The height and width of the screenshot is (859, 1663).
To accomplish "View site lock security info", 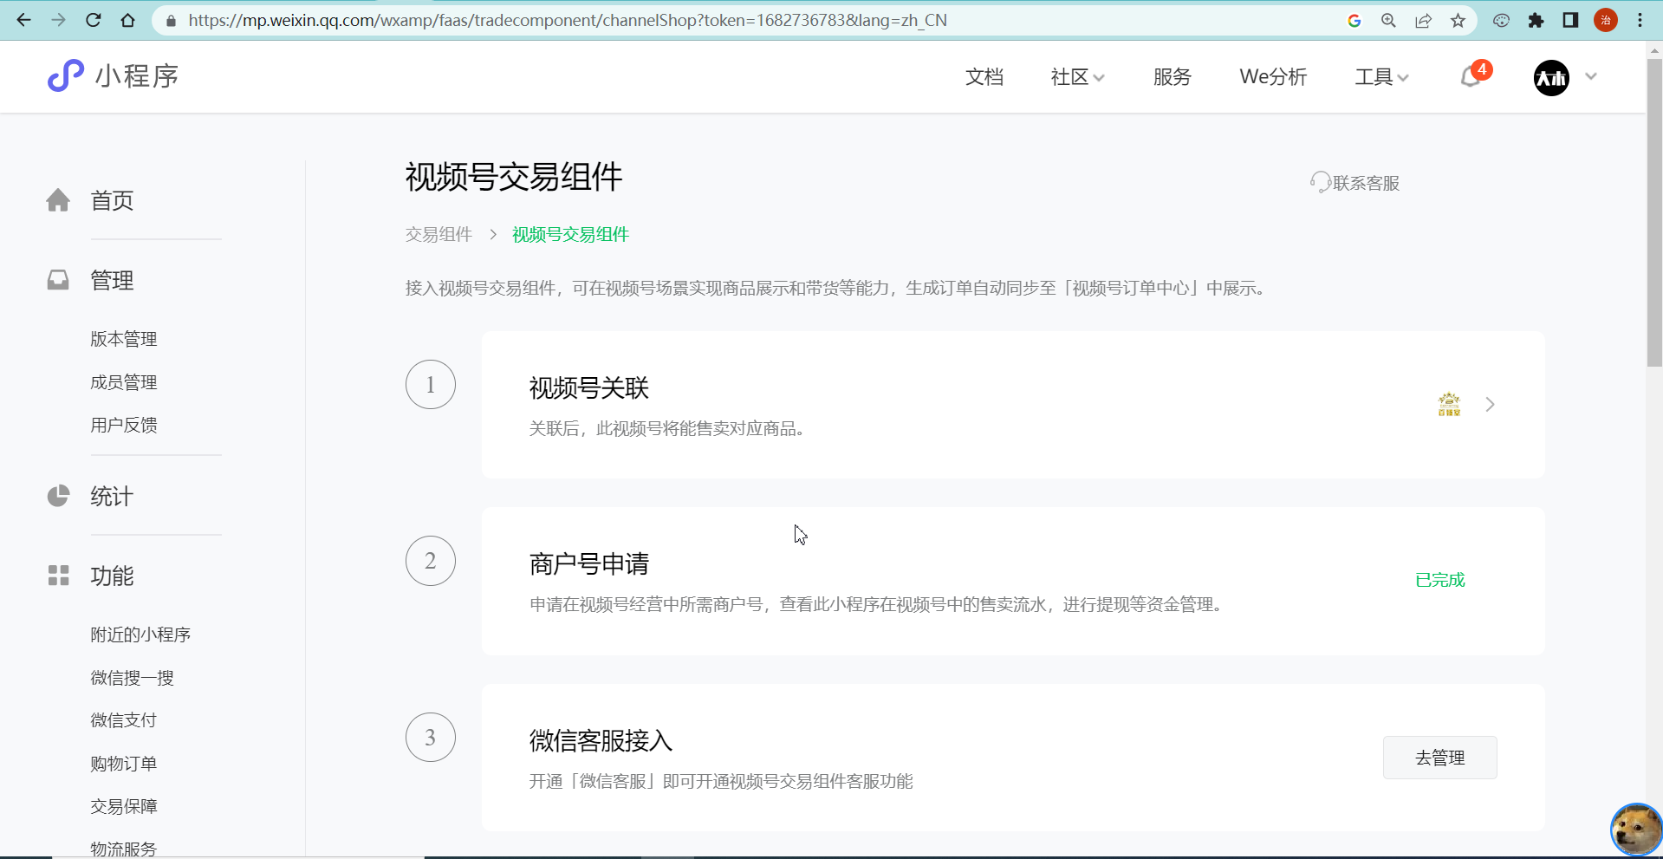I will click(171, 21).
